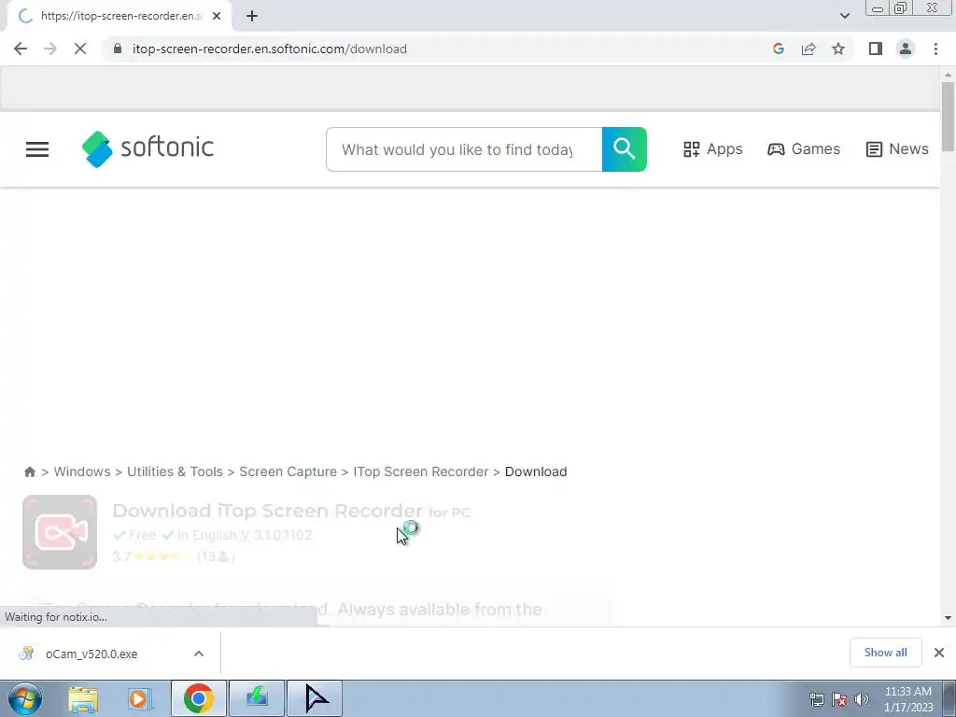Expand the oCam_v520.0.exe download options
This screenshot has width=956, height=717.
click(199, 654)
